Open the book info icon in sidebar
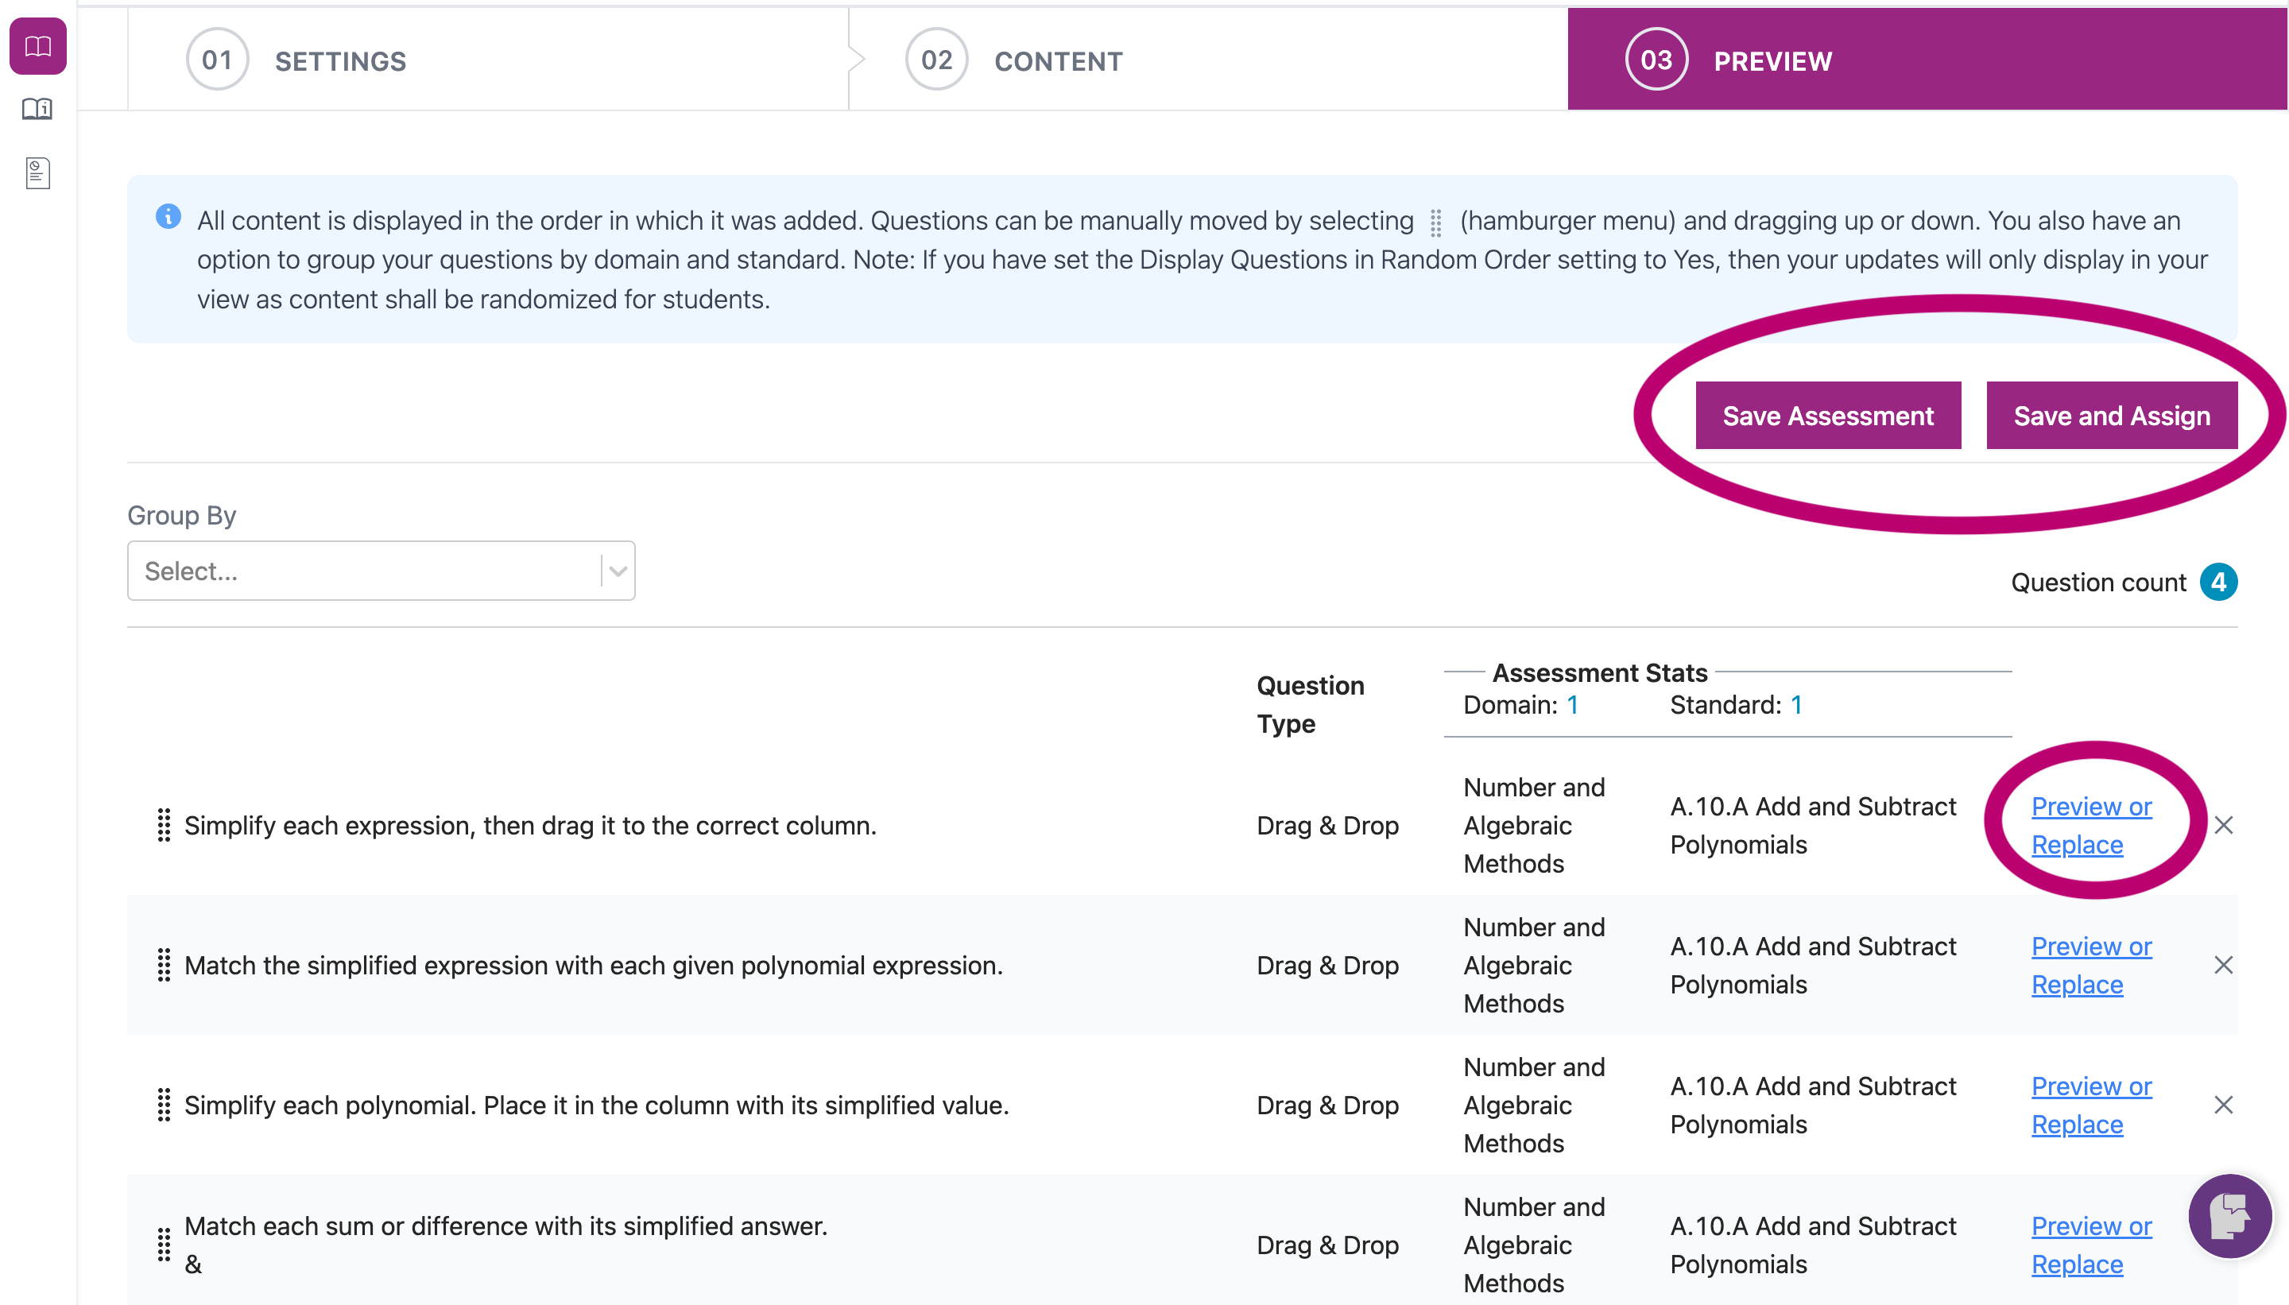This screenshot has width=2289, height=1305. [37, 110]
